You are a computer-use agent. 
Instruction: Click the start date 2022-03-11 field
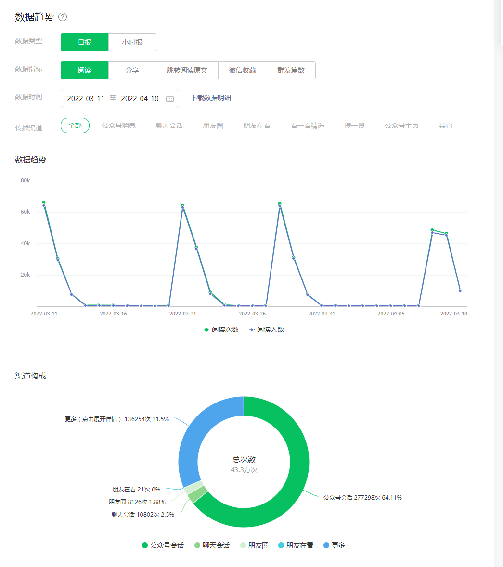coord(86,99)
